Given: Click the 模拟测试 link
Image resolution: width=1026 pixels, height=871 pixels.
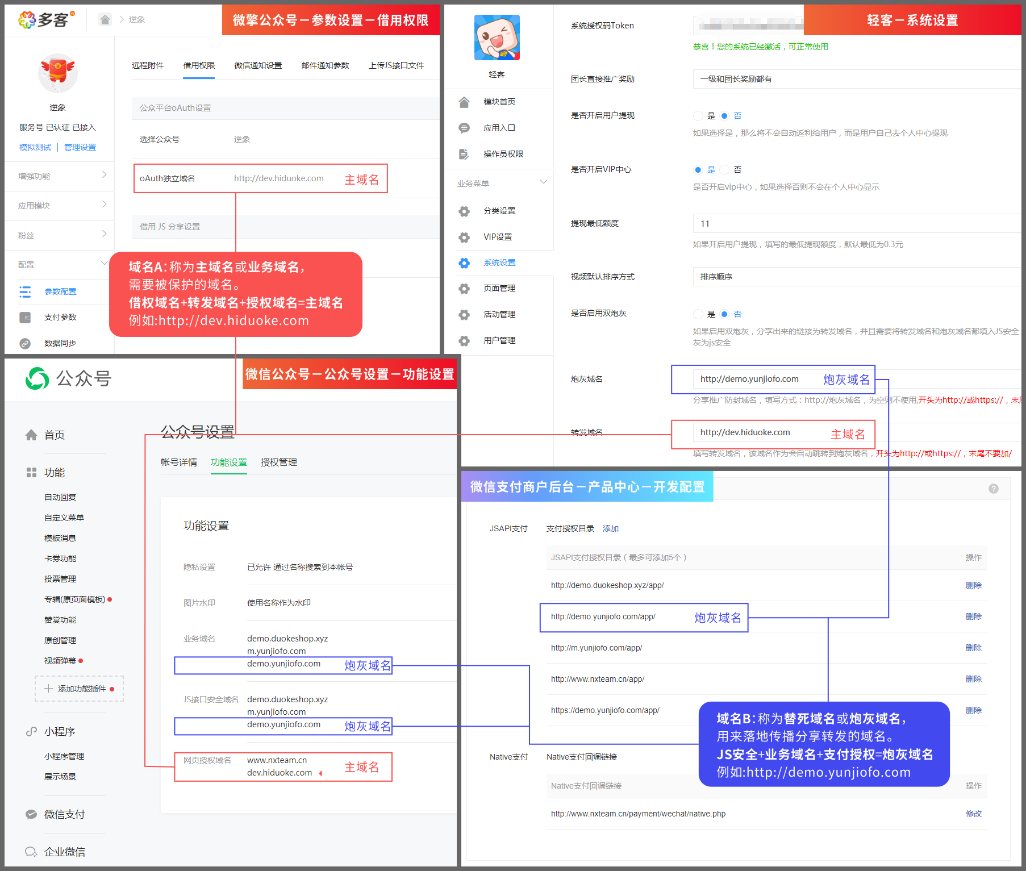Looking at the screenshot, I should pos(35,147).
